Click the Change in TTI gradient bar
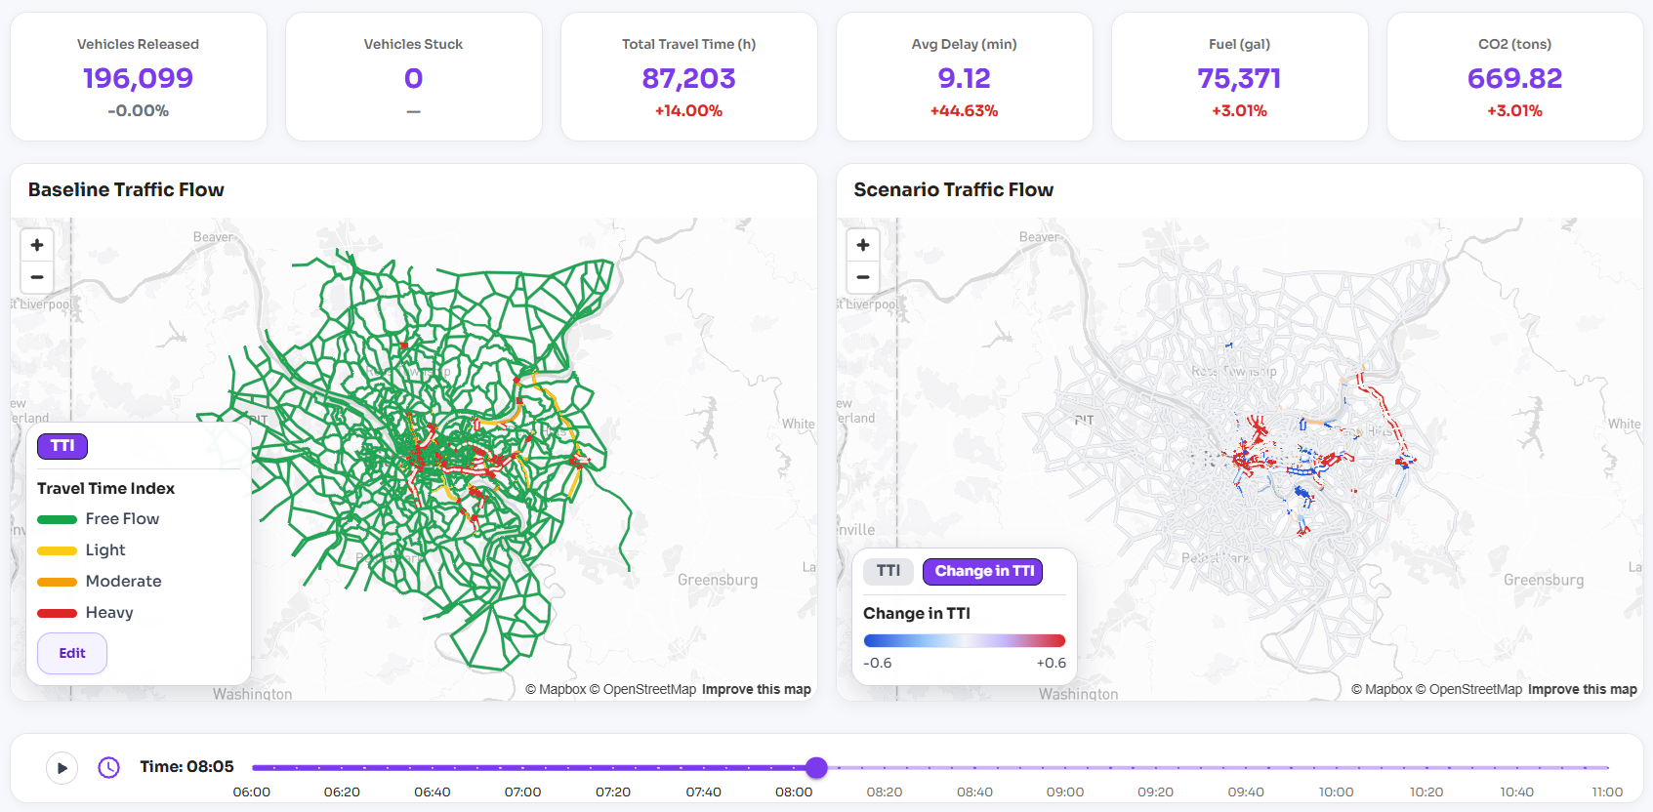The image size is (1653, 812). [x=965, y=641]
